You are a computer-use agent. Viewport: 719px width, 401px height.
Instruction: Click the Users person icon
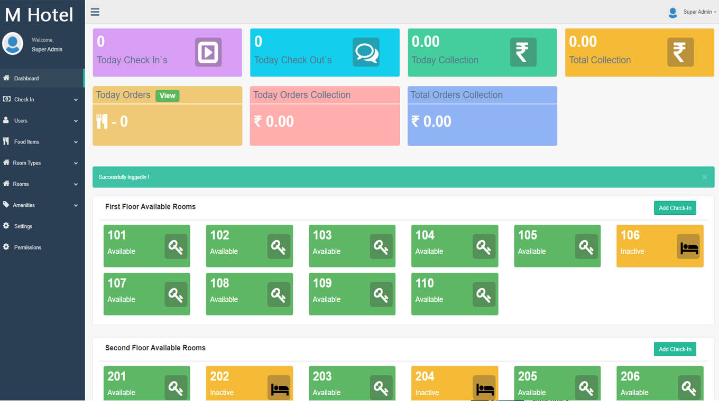(x=6, y=120)
